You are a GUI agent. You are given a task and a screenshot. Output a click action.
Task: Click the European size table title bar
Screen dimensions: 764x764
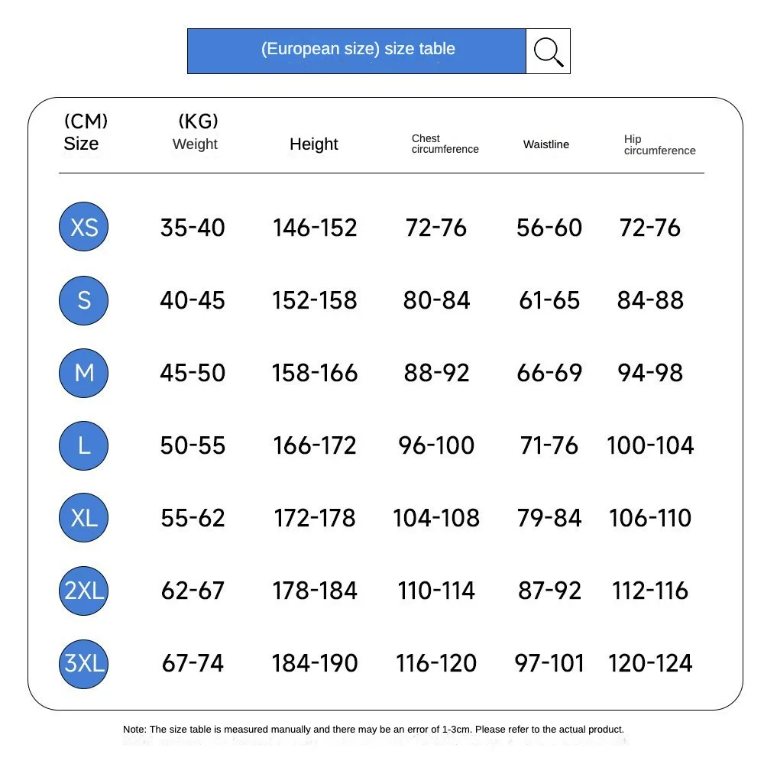[x=357, y=50]
